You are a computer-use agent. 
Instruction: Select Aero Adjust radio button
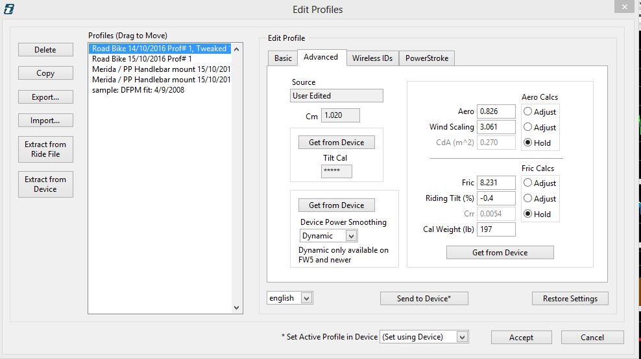[x=527, y=111]
